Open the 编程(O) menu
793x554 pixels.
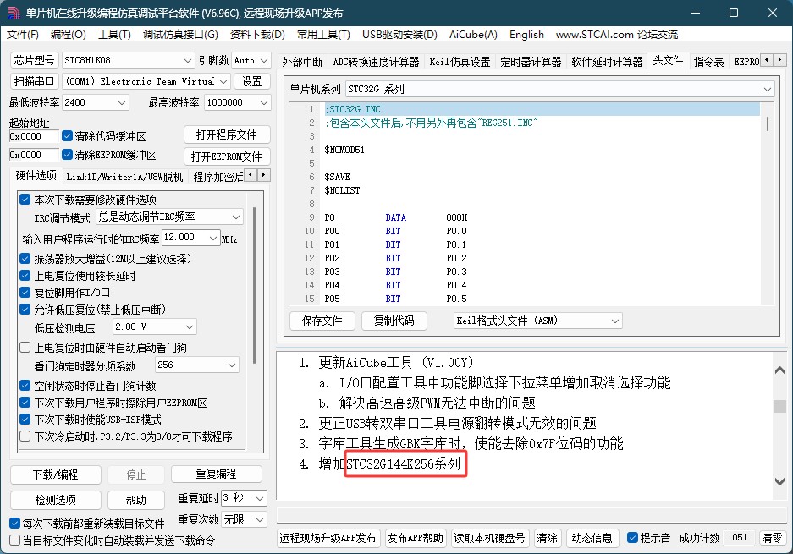click(68, 35)
